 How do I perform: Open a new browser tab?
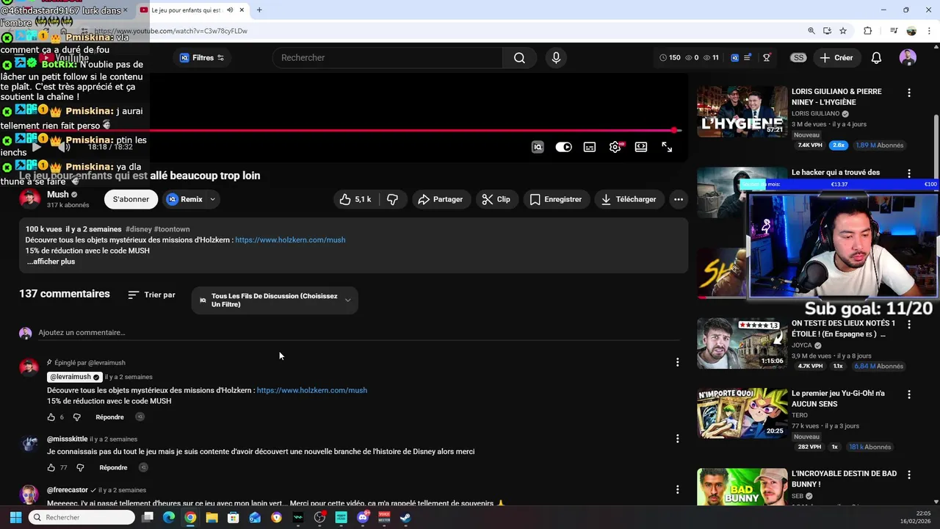(x=259, y=10)
